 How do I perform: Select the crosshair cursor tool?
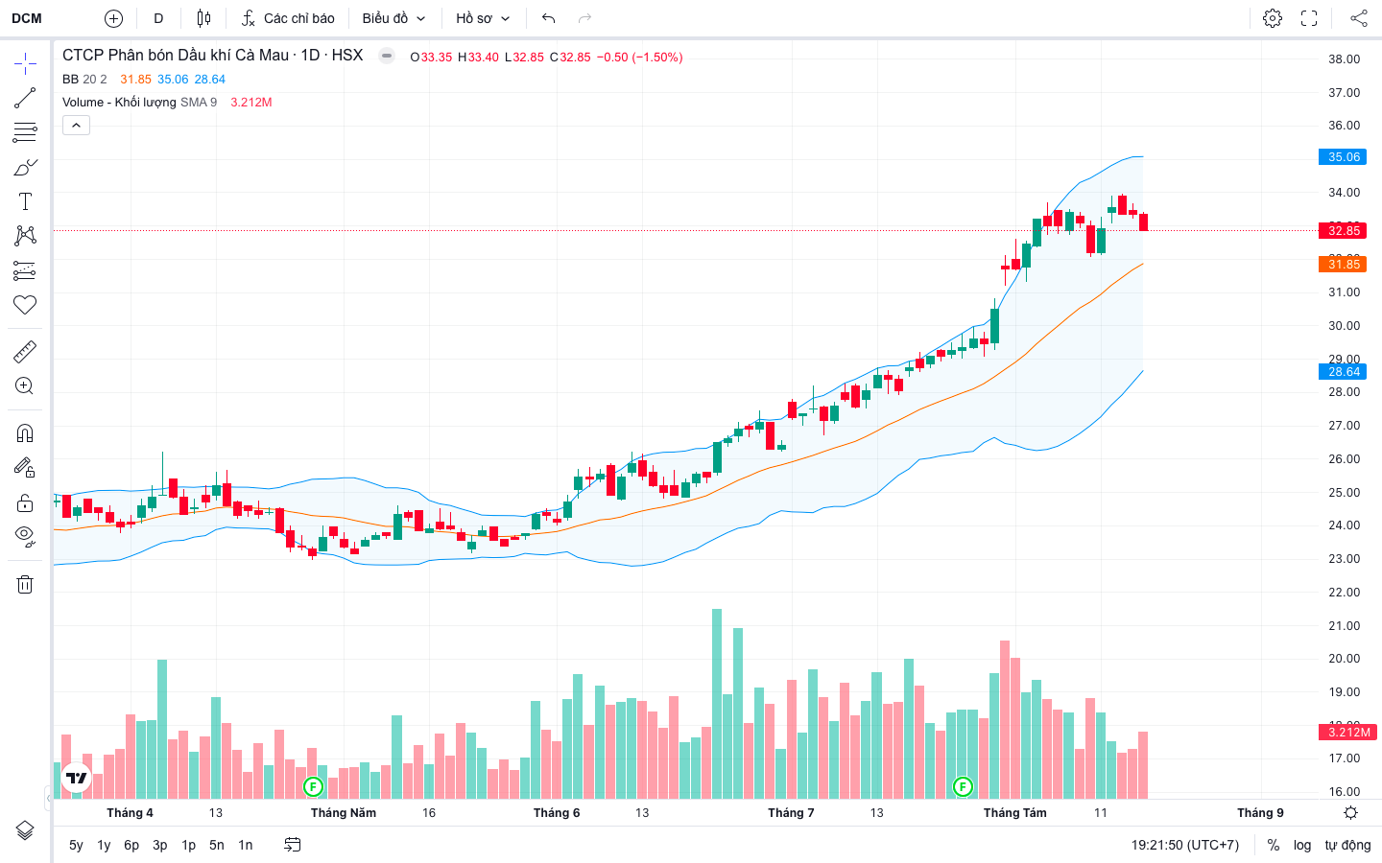tap(25, 64)
